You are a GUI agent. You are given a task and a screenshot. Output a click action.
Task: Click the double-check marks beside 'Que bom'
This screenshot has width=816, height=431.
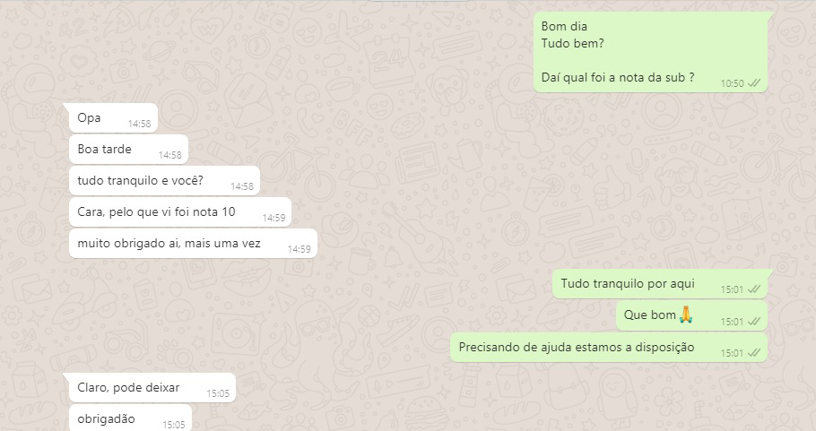pyautogui.click(x=753, y=322)
